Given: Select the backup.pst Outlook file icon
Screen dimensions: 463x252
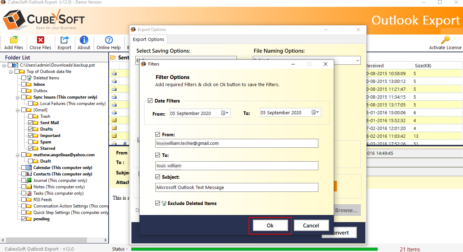Looking at the screenshot, I should click(x=15, y=65).
